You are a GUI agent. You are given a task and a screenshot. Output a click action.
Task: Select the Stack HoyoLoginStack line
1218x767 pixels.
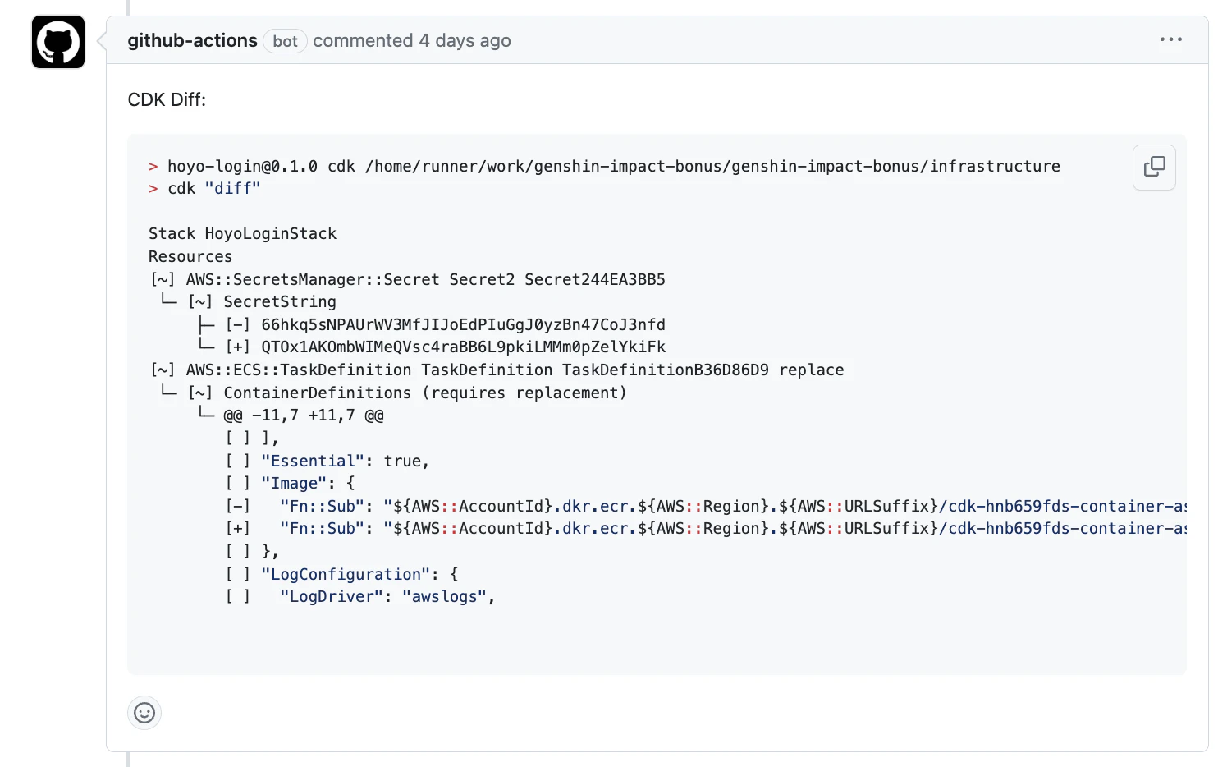242,234
